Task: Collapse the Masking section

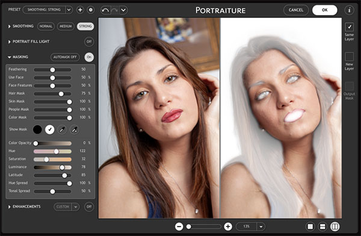Action: [x=9, y=57]
